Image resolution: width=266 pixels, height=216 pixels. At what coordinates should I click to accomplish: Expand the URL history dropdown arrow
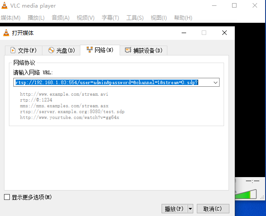pyautogui.click(x=216, y=83)
